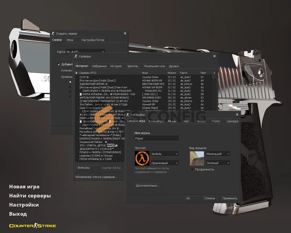Sort by the Серверы (972) column header
Viewport: 291px width, 233px height.
tap(110, 73)
